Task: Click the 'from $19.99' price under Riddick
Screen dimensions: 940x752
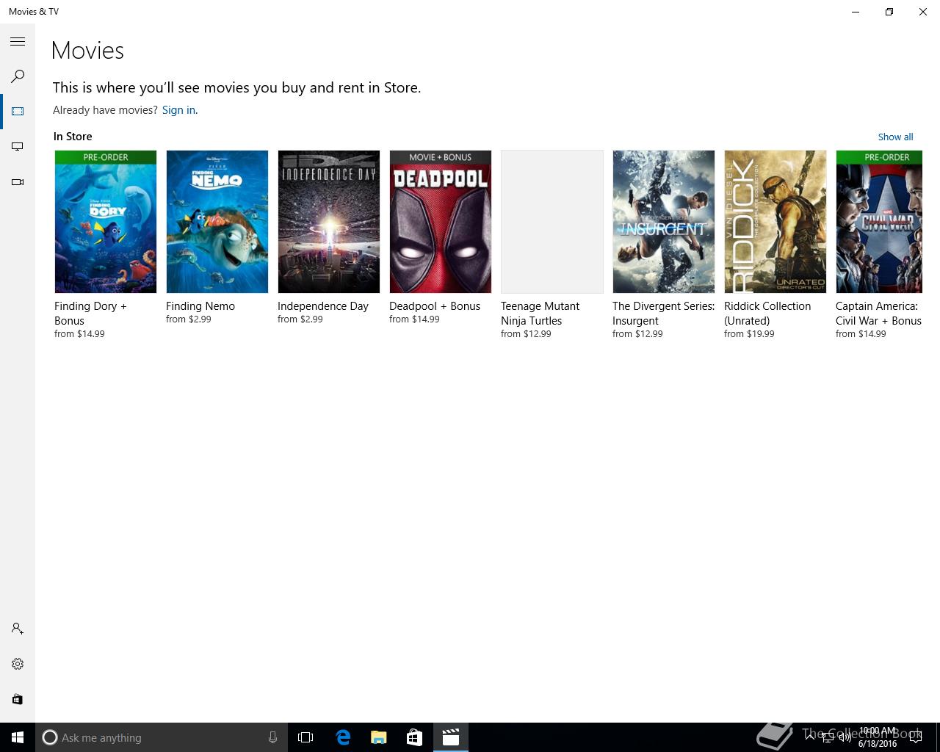Action: (x=749, y=334)
